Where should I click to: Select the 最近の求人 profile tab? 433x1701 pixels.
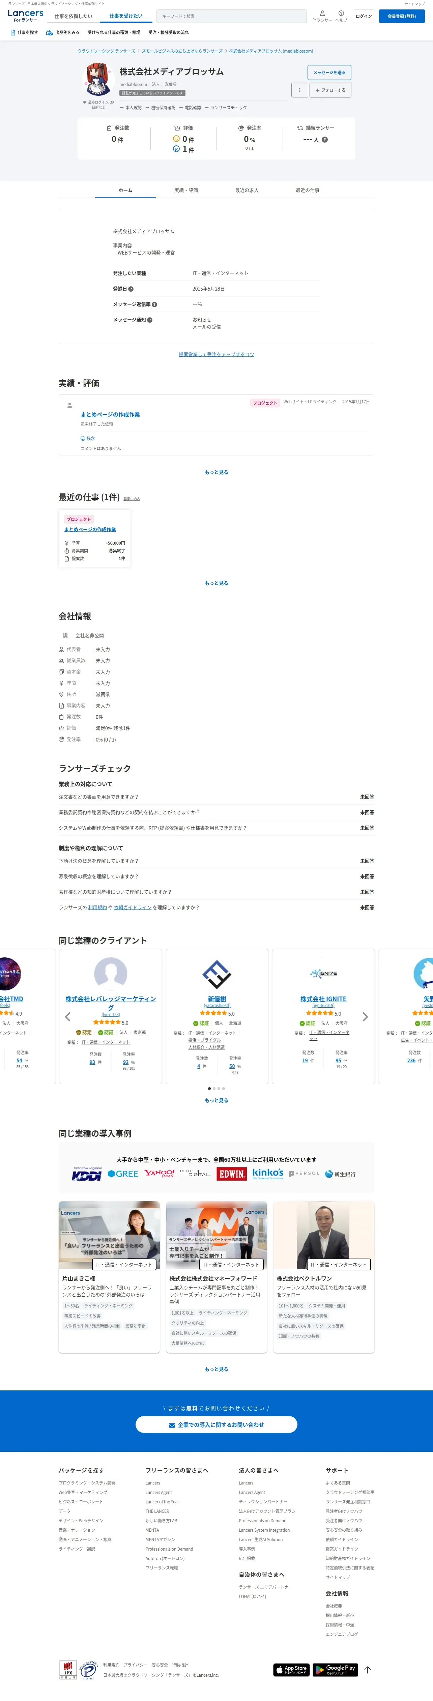(x=247, y=190)
